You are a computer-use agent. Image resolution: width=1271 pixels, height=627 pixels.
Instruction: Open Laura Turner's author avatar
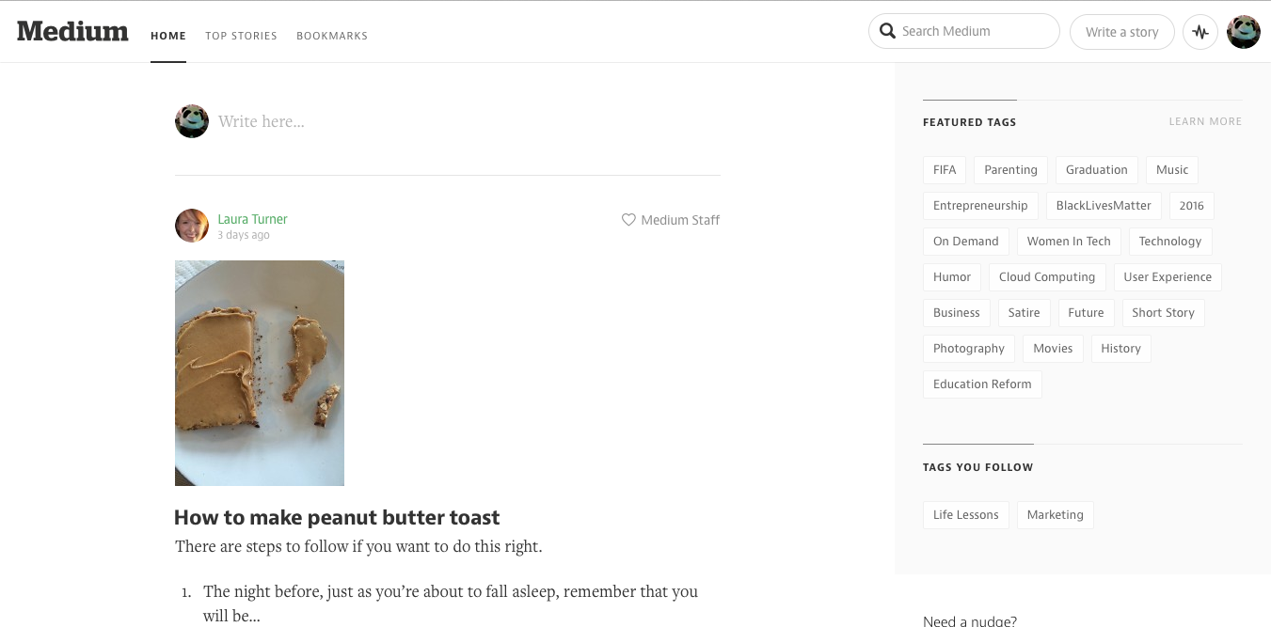pos(192,226)
